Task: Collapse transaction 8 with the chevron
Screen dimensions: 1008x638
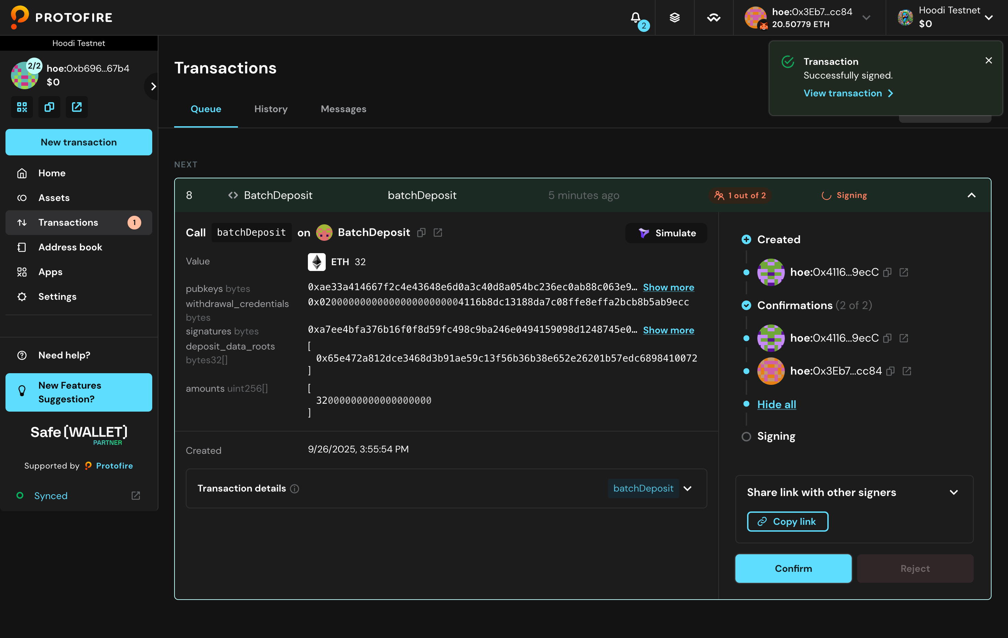Action: [x=971, y=195]
